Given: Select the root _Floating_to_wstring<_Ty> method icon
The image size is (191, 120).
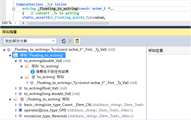Looking at the screenshot, I should (x=9, y=50).
